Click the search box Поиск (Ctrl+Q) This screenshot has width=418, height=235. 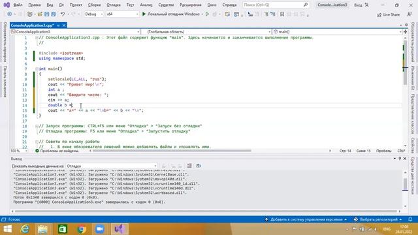pos(276,5)
